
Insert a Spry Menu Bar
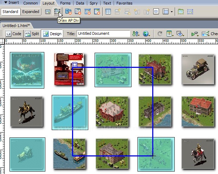(x=68, y=12)
